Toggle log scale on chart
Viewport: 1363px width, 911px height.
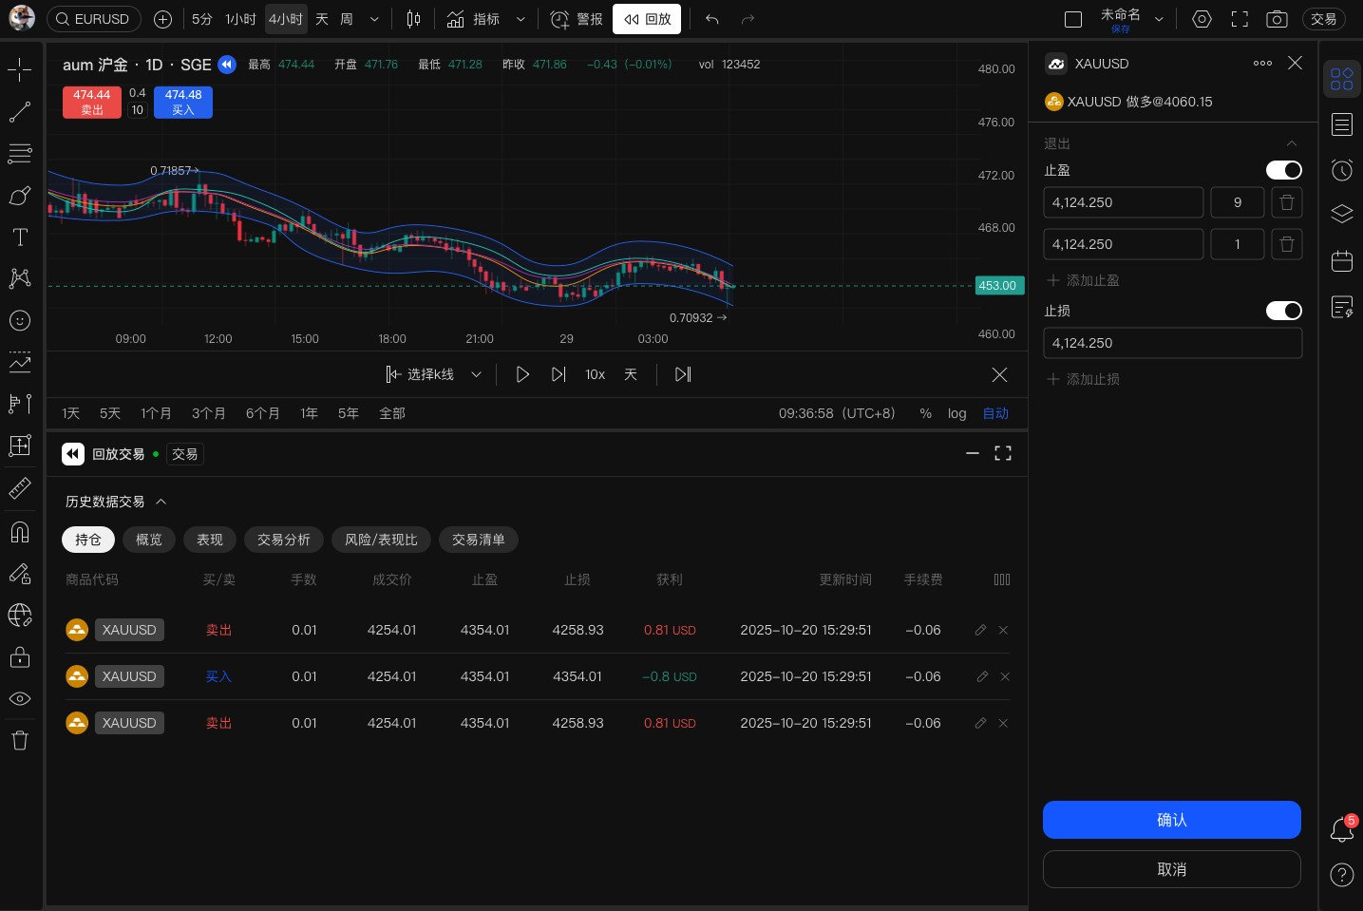(956, 413)
